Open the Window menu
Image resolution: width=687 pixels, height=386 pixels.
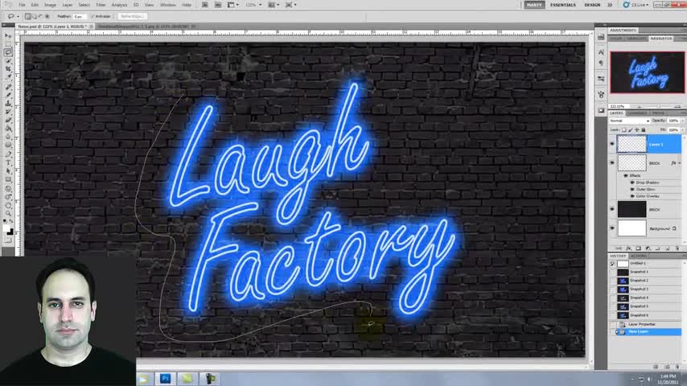click(x=168, y=5)
